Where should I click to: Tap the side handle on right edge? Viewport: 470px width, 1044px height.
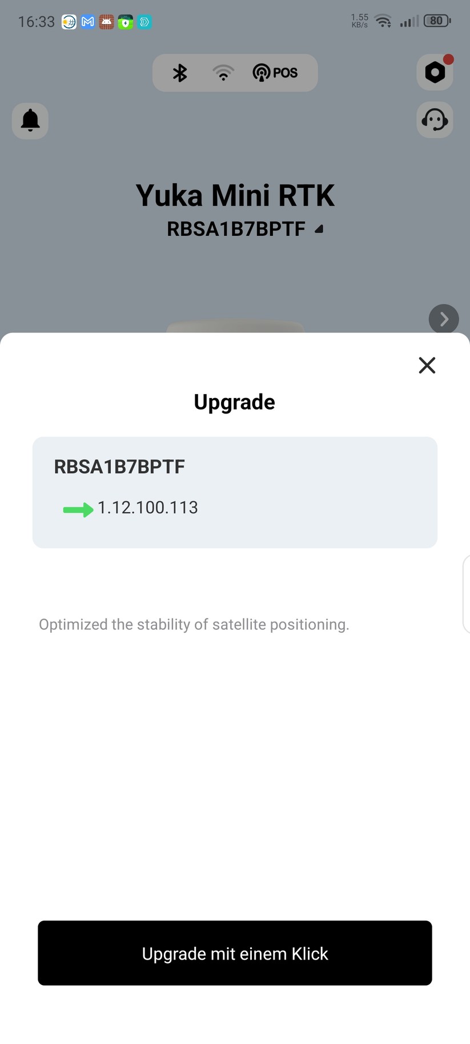coord(466,594)
